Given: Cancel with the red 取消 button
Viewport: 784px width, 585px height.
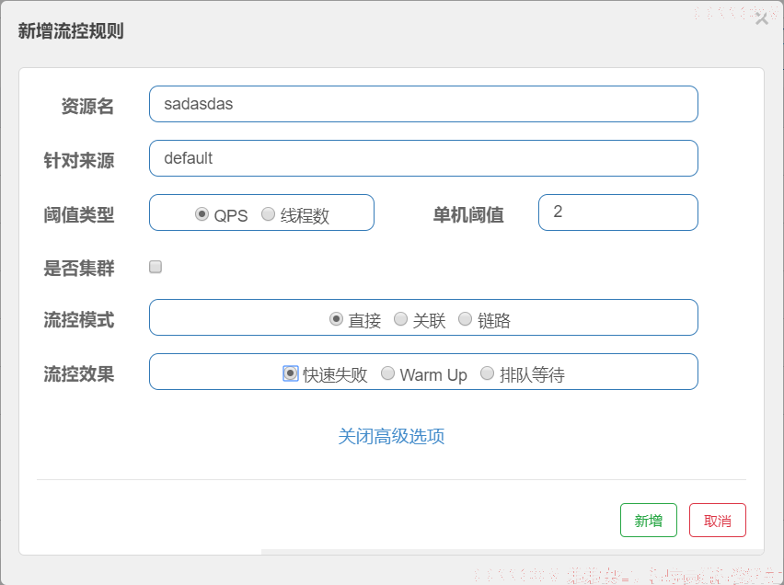Looking at the screenshot, I should click(x=718, y=520).
